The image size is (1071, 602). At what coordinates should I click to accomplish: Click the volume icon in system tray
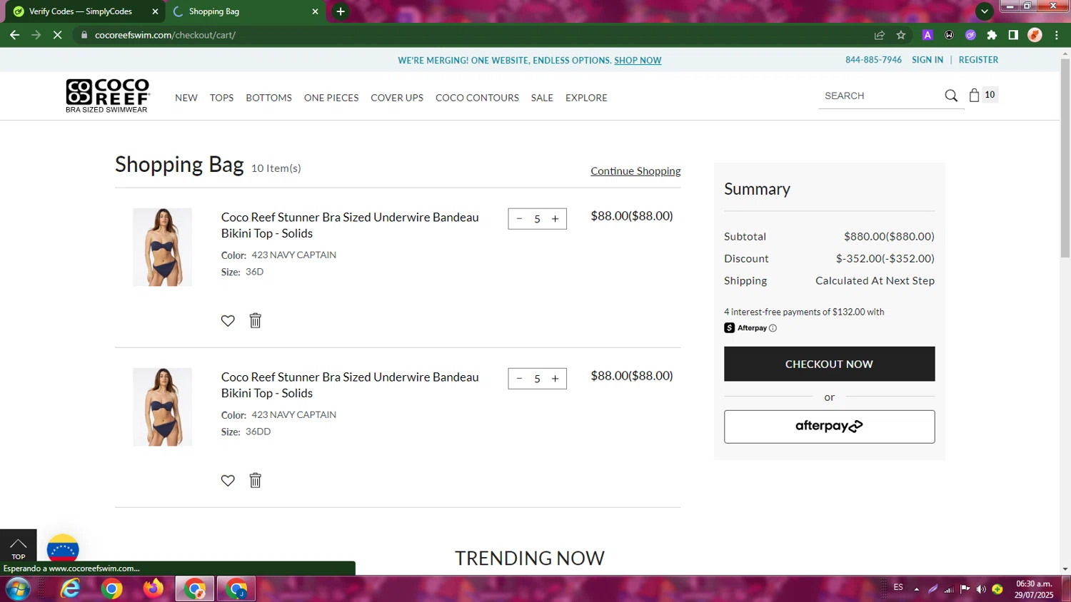981,589
